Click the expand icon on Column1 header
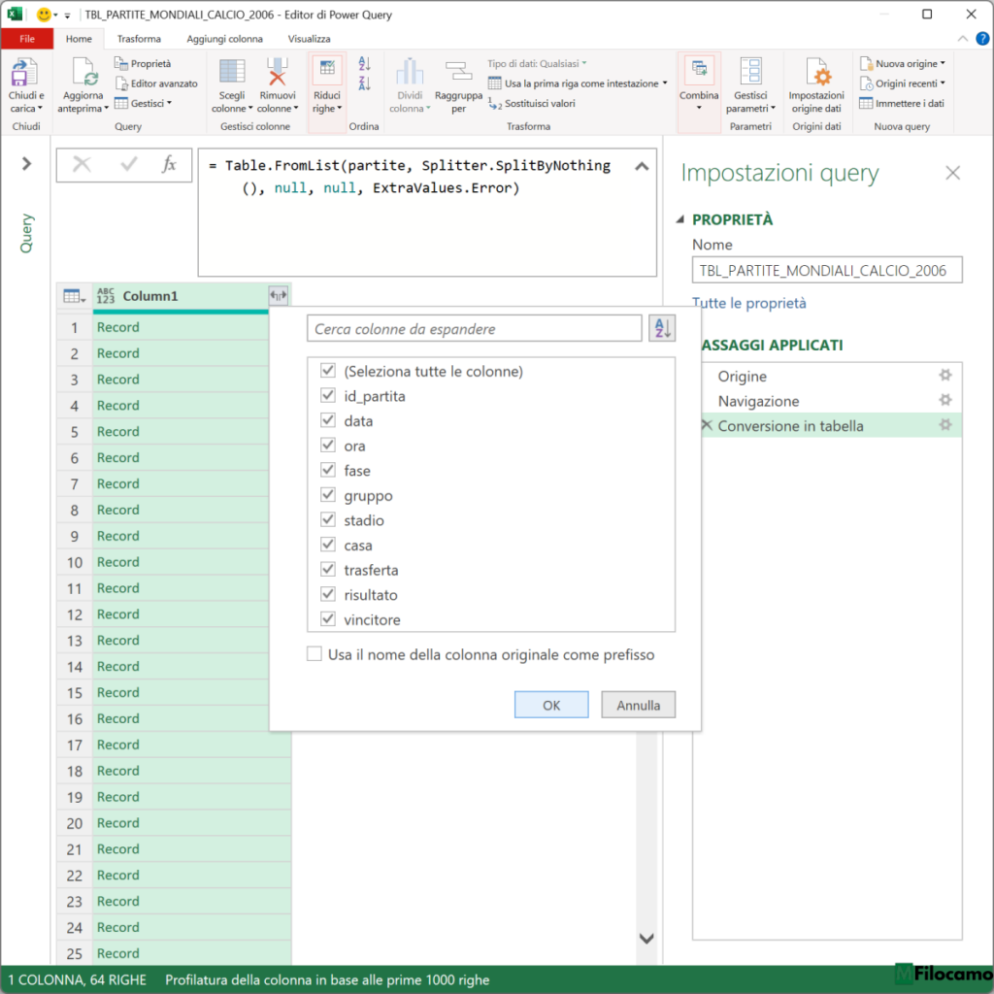 tap(279, 295)
